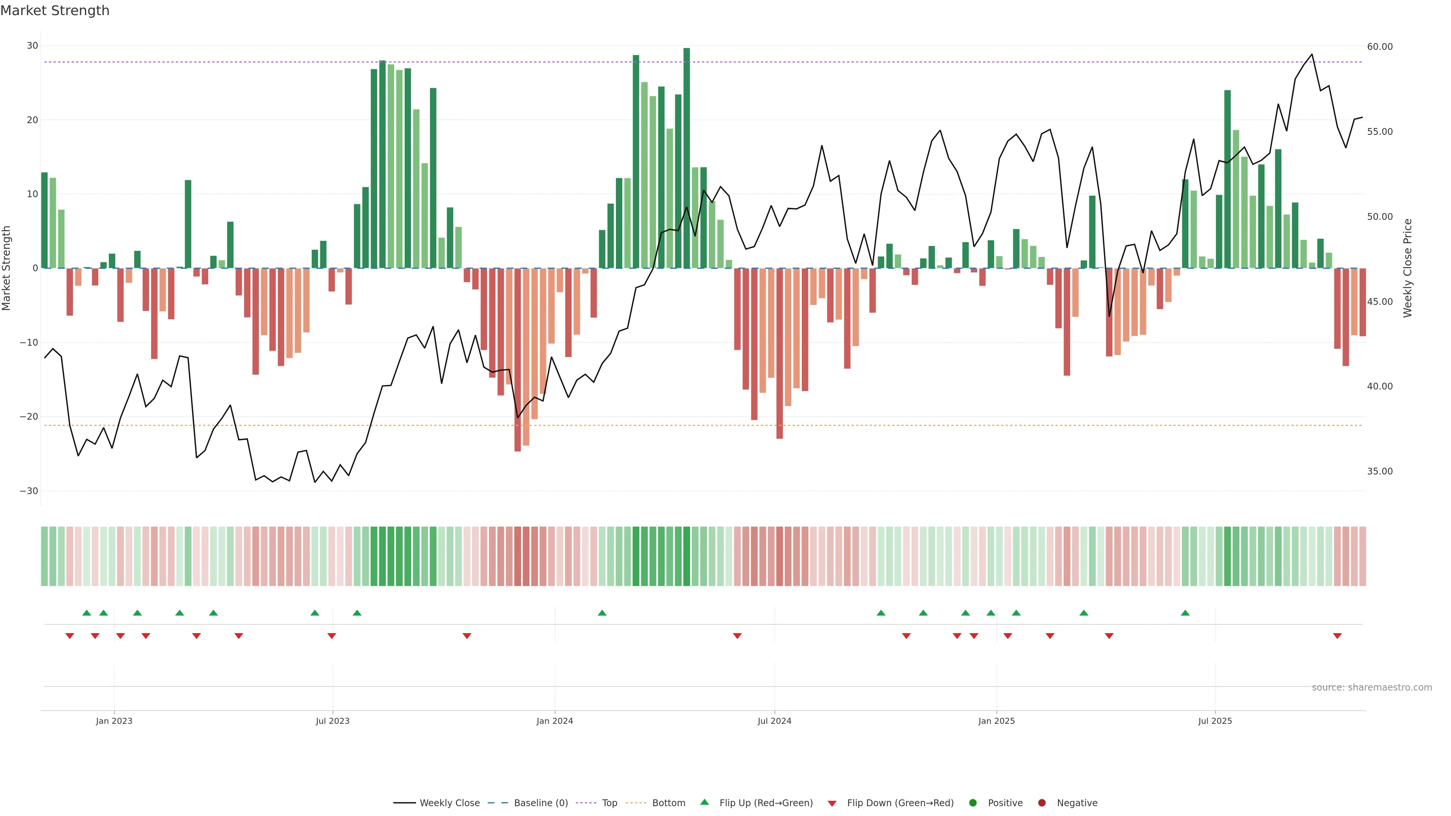1451x816 pixels.
Task: Click the rightmost red flip-down triangle marker
Action: (1337, 636)
